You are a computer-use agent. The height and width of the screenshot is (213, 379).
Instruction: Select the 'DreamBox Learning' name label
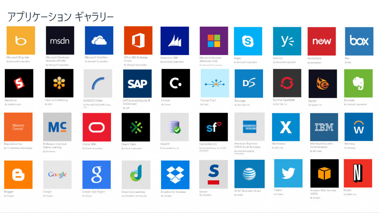pyautogui.click(x=133, y=192)
